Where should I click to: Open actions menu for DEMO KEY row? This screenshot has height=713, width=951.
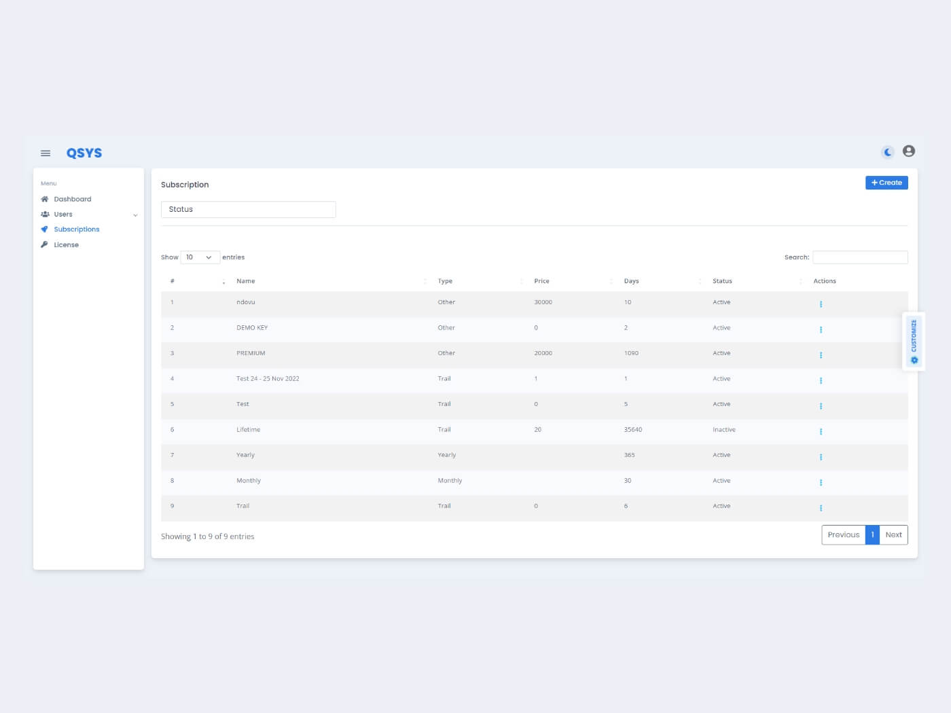(x=821, y=329)
